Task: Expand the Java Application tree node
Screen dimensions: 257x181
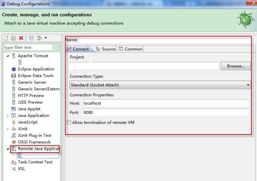Action: 7,116
